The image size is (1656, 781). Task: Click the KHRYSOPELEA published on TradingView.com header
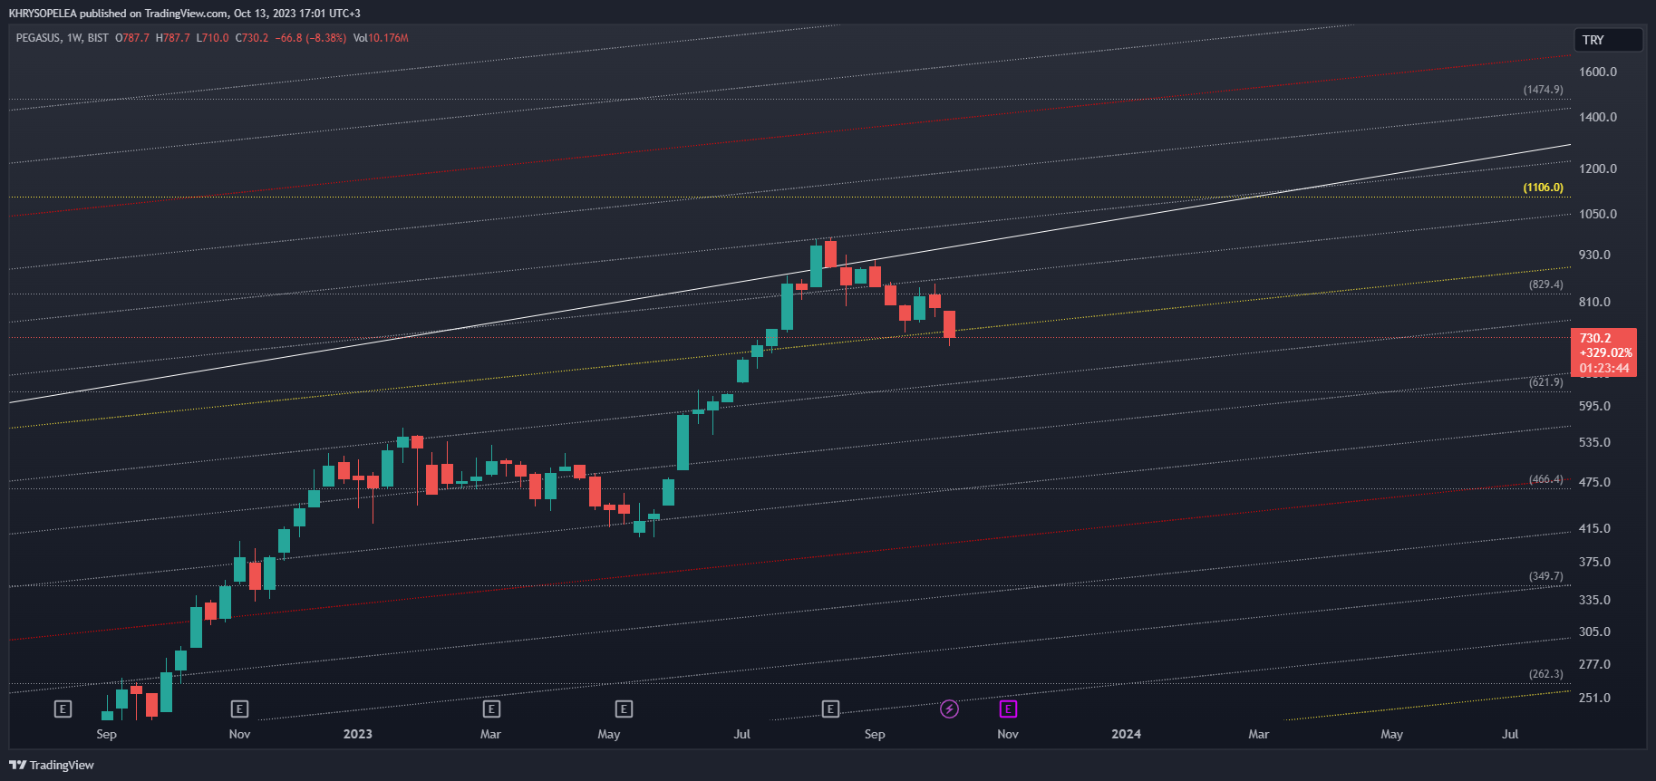click(x=184, y=13)
